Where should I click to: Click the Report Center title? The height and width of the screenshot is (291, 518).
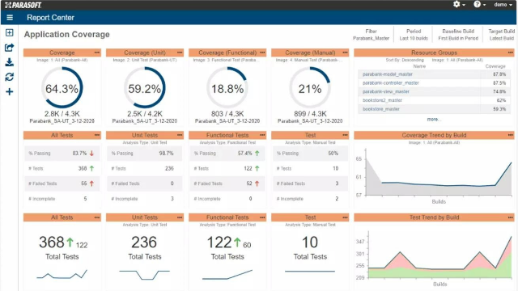(50, 18)
